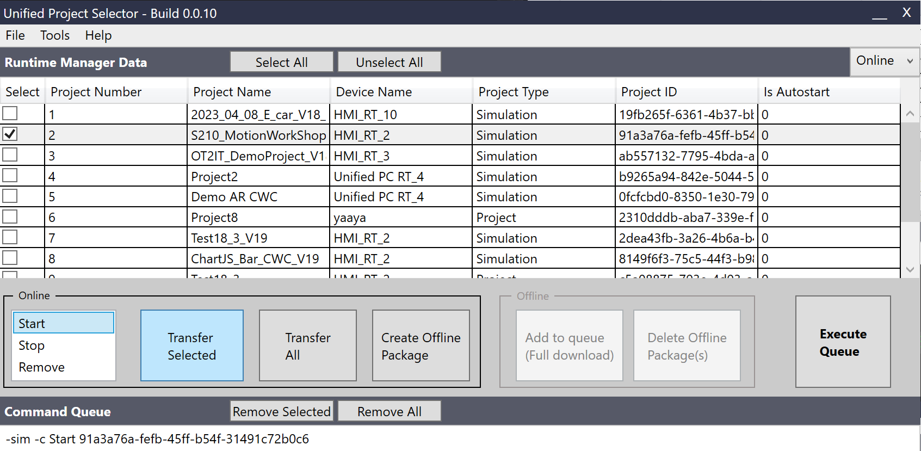Click the 'HMI_RT_10' device name cell

[401, 114]
